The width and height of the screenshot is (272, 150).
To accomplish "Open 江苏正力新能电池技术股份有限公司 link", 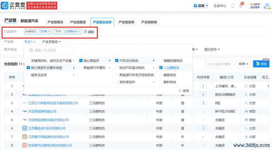I will click(x=53, y=103).
